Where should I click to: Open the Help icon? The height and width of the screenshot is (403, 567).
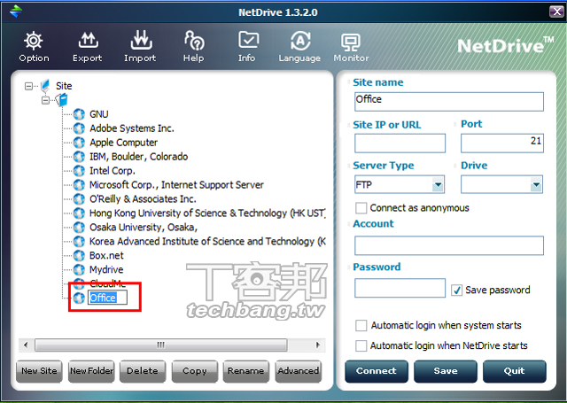194,41
